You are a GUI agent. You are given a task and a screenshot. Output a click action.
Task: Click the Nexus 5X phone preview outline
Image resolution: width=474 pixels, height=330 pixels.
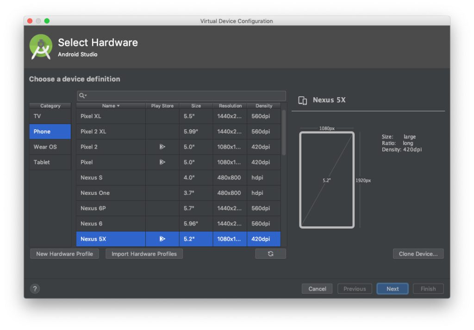[x=327, y=180]
